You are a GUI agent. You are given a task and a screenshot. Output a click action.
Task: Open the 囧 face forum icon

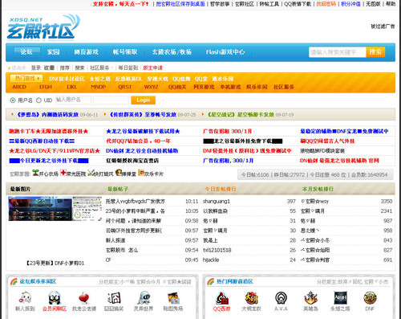pyautogui.click(x=114, y=298)
